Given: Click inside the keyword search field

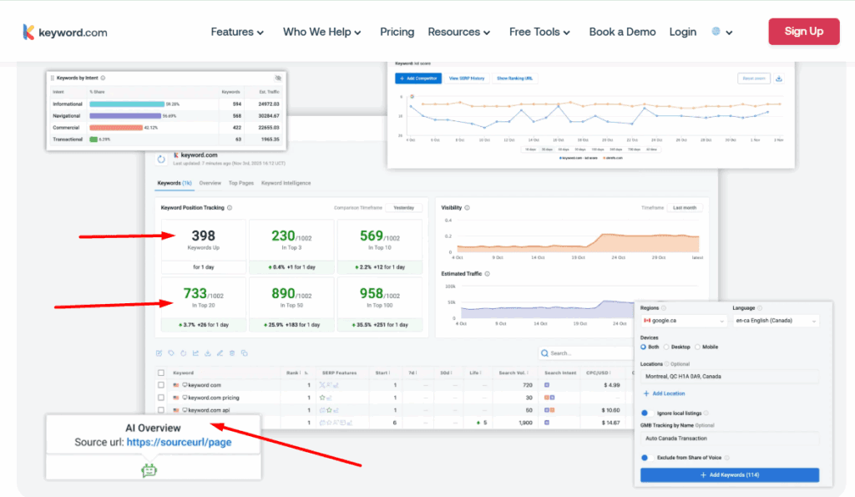Looking at the screenshot, I should pyautogui.click(x=584, y=352).
